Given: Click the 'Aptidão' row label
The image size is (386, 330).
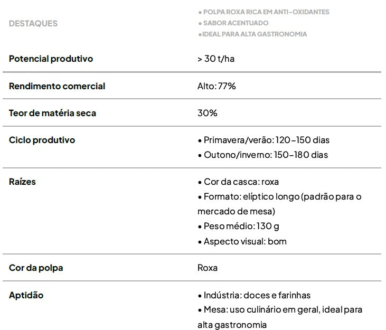Looking at the screenshot, I should pos(26,295).
